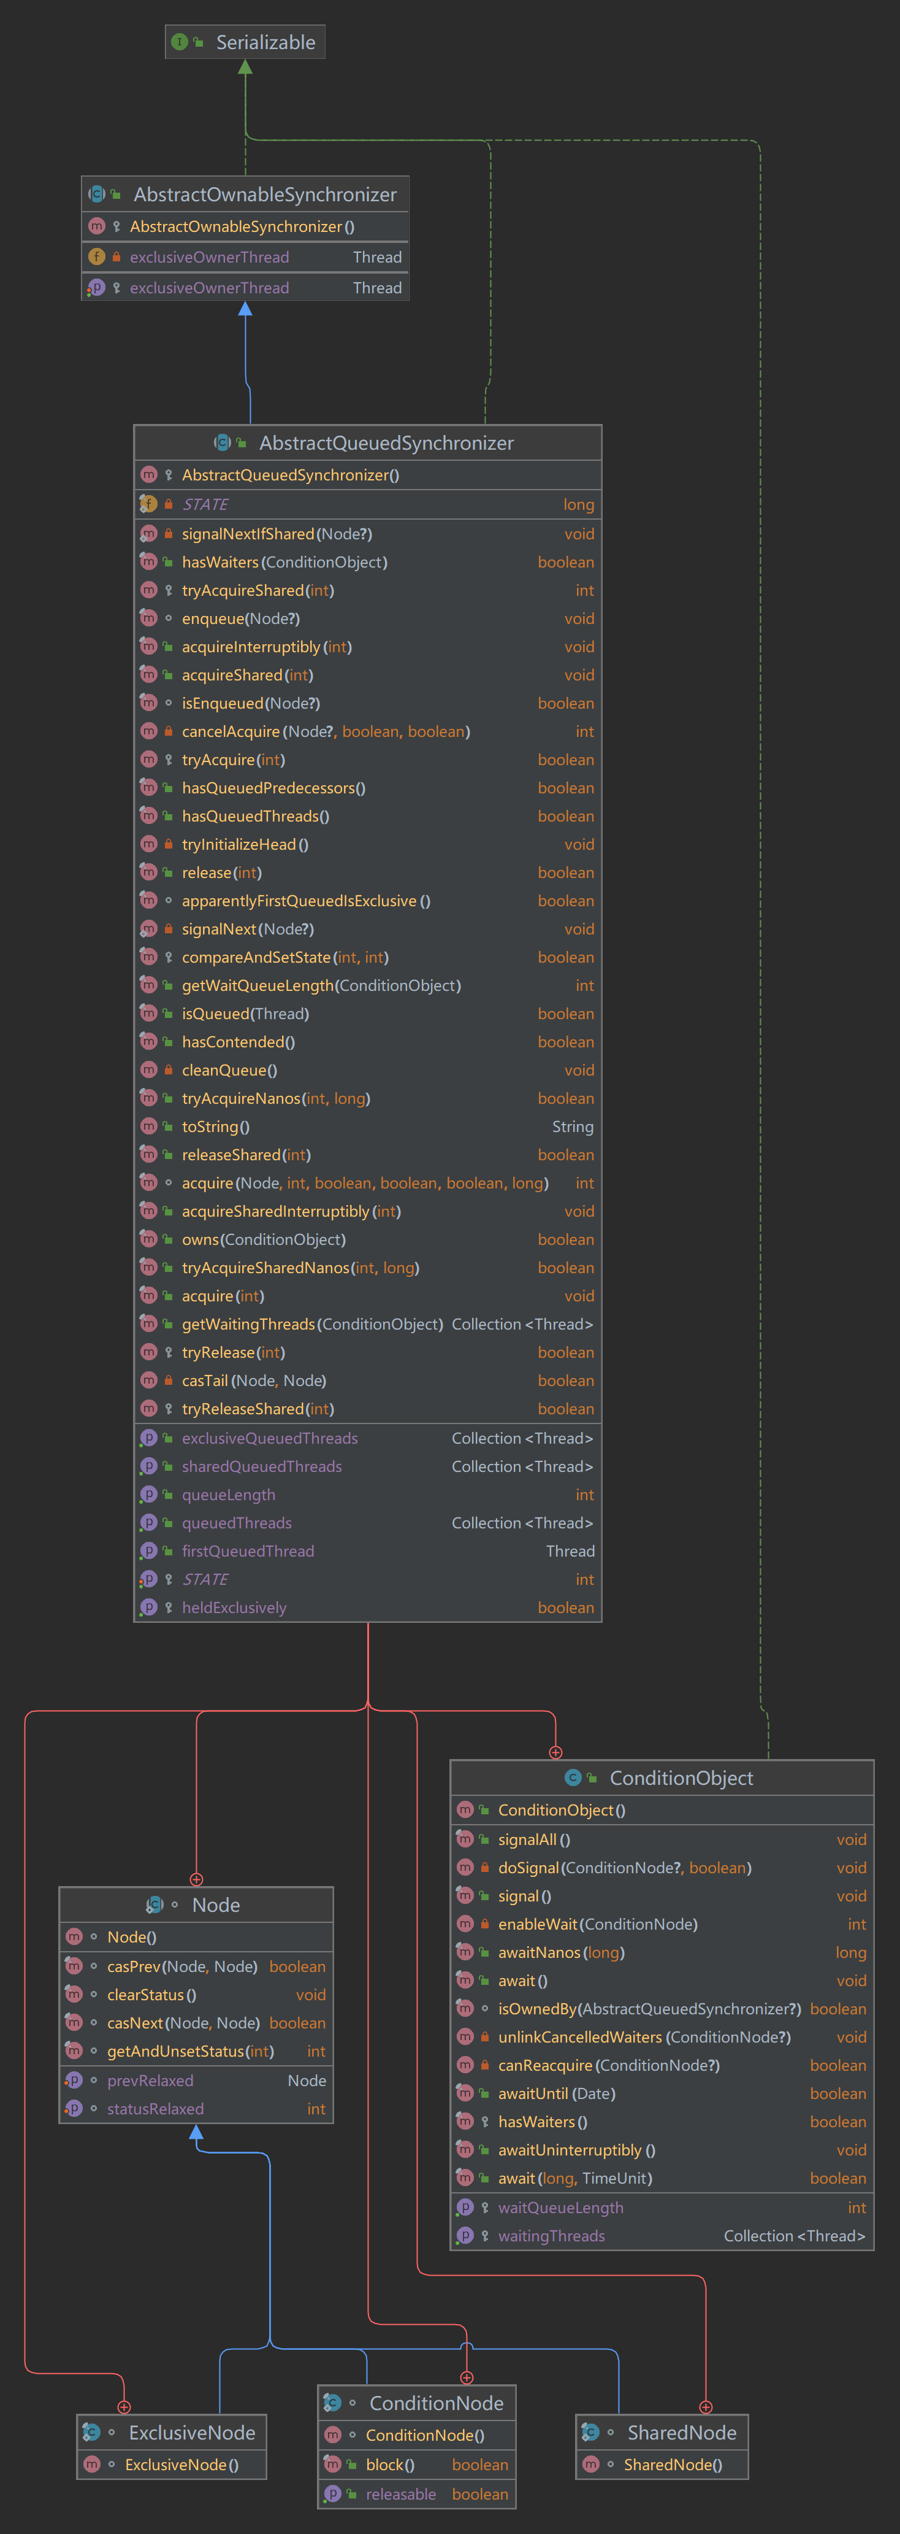The width and height of the screenshot is (900, 2534).
Task: Click the private lock icon beside doSignal
Action: 484,1867
